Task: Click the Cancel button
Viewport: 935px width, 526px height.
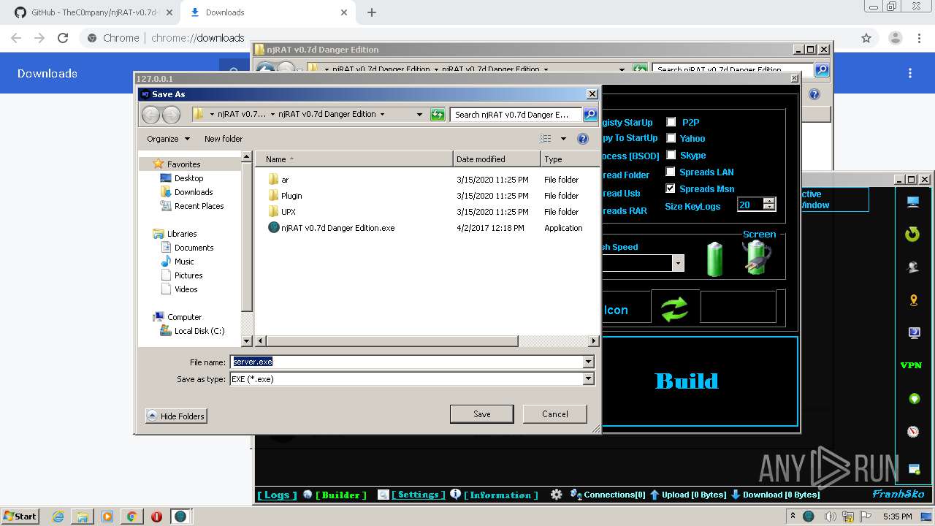Action: (555, 413)
